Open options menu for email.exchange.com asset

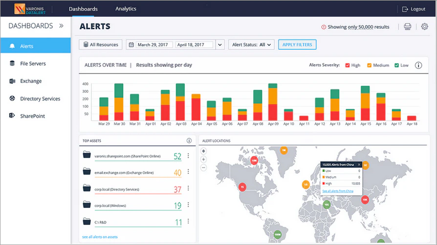(x=188, y=171)
